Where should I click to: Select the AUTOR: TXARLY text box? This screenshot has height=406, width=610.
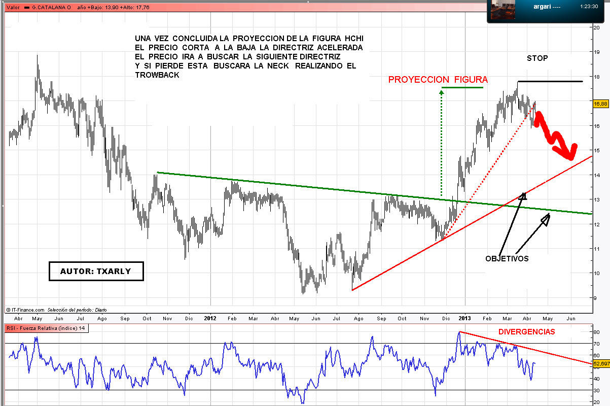tap(96, 272)
